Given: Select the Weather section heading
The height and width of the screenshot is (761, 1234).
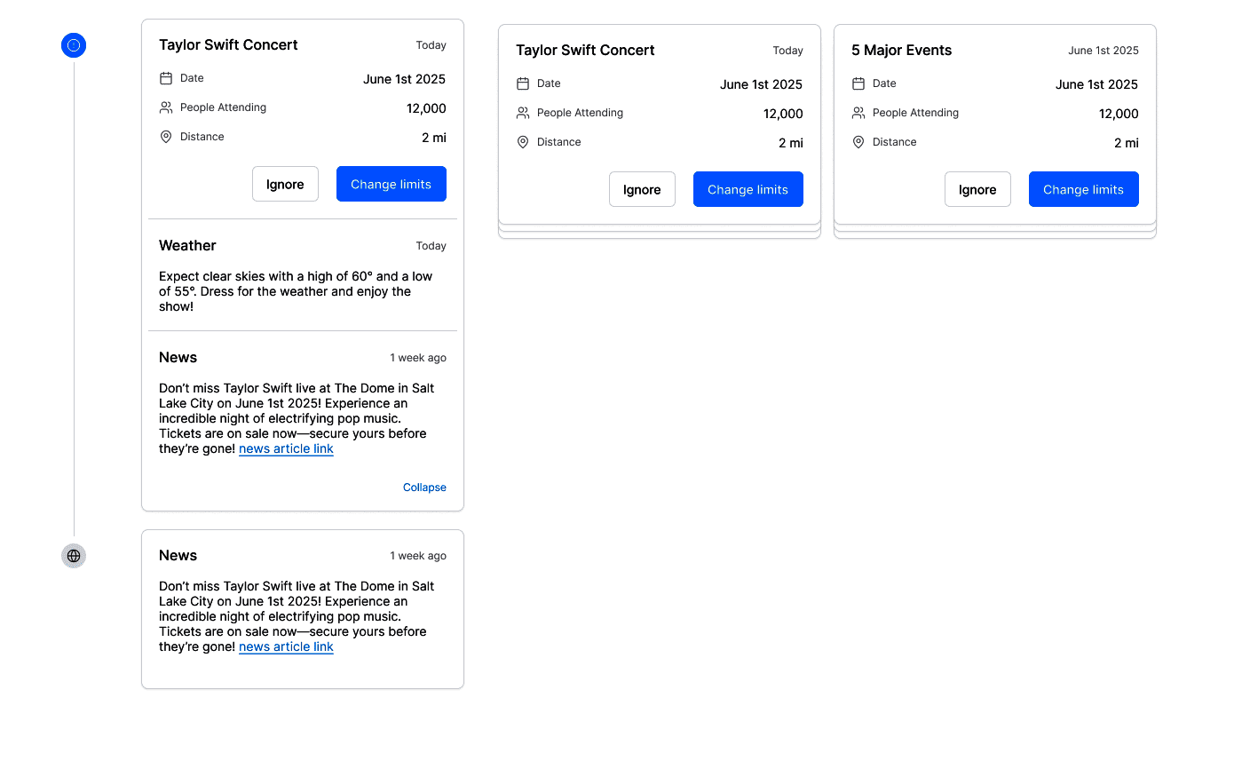Looking at the screenshot, I should [x=187, y=246].
